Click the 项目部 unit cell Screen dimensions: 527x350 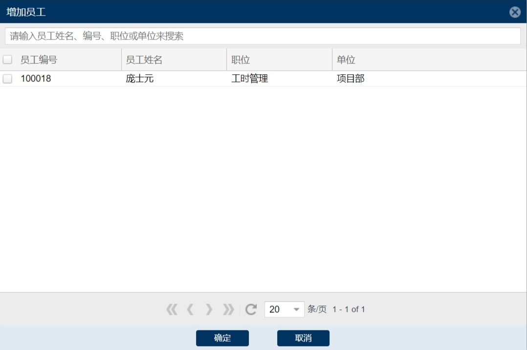[x=351, y=79]
